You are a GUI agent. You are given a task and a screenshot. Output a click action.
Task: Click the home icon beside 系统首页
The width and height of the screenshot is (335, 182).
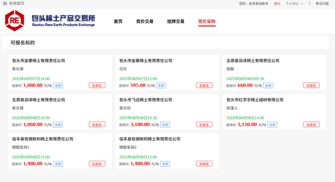point(5,3)
